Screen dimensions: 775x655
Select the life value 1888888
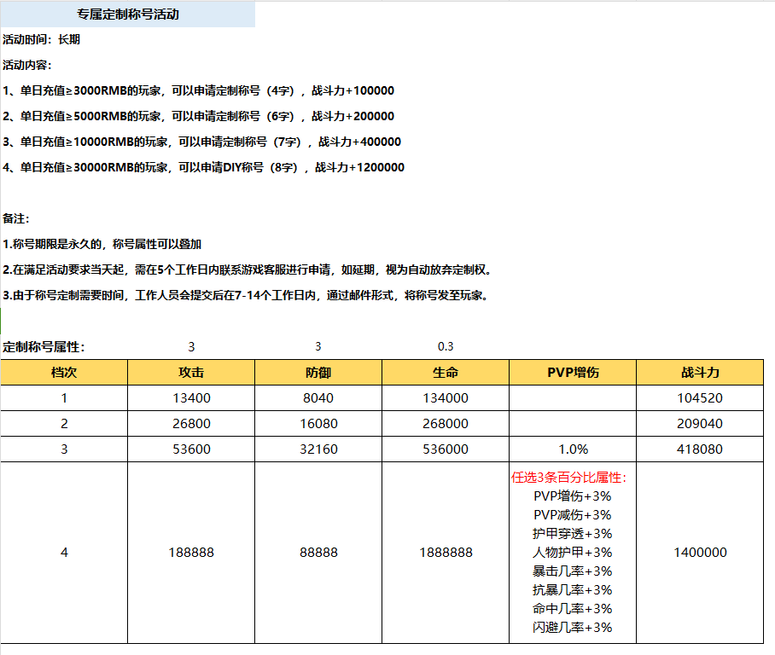(x=446, y=553)
